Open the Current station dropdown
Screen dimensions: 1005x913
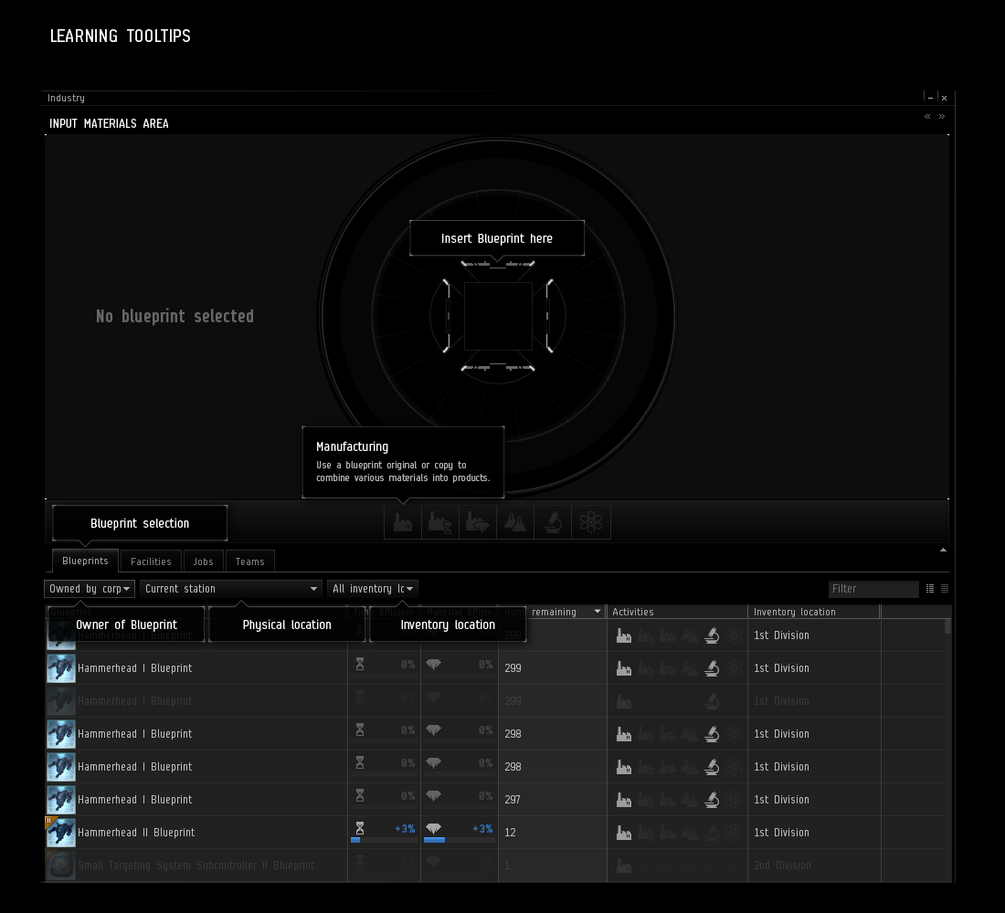(231, 588)
